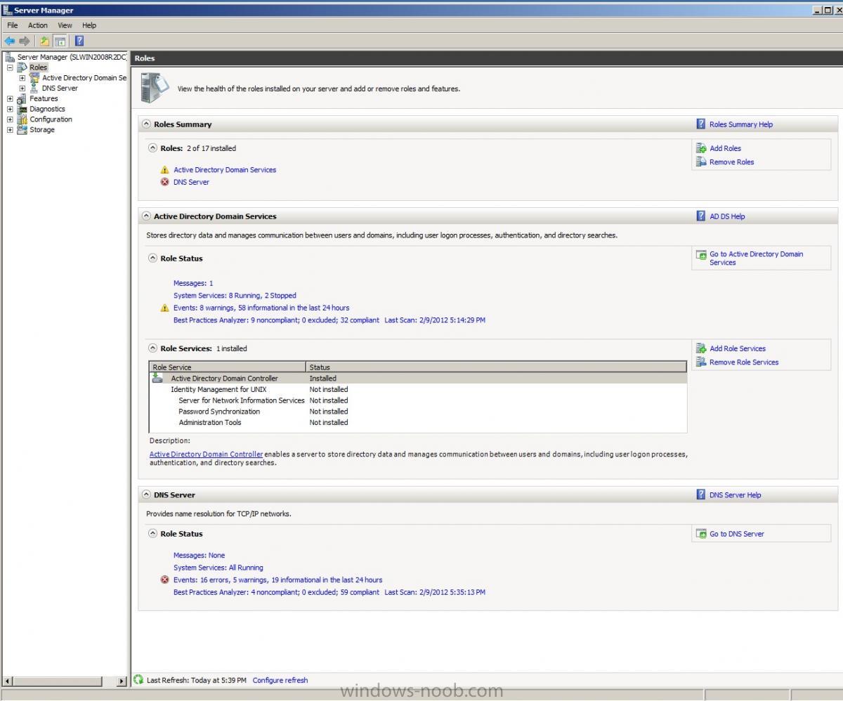The width and height of the screenshot is (843, 701).
Task: Click the Configure refresh link
Action: coord(280,680)
